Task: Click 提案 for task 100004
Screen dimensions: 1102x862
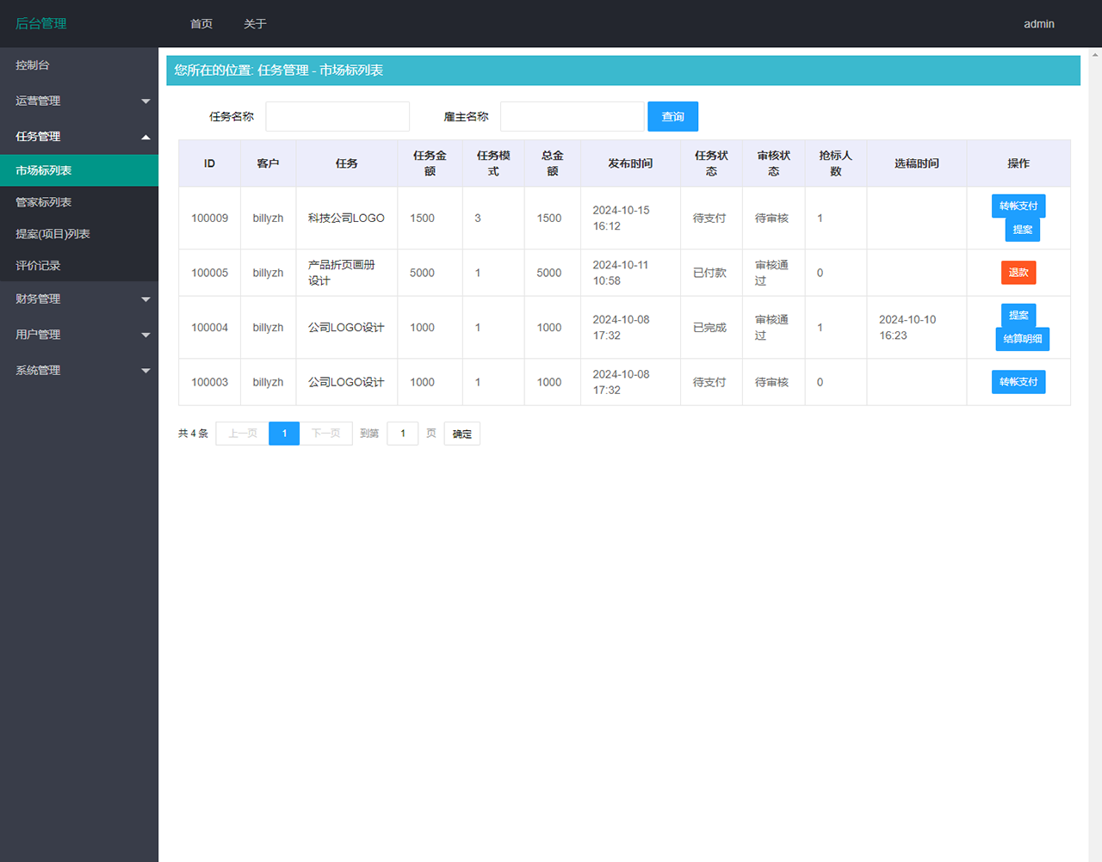Action: [1018, 316]
